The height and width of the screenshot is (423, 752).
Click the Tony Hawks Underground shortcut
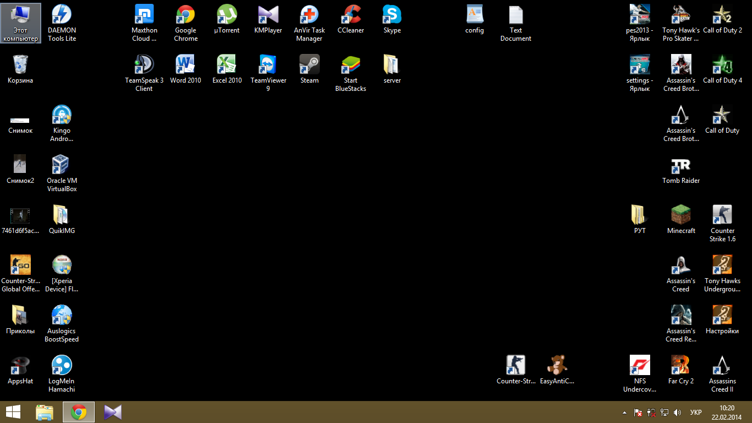(722, 274)
